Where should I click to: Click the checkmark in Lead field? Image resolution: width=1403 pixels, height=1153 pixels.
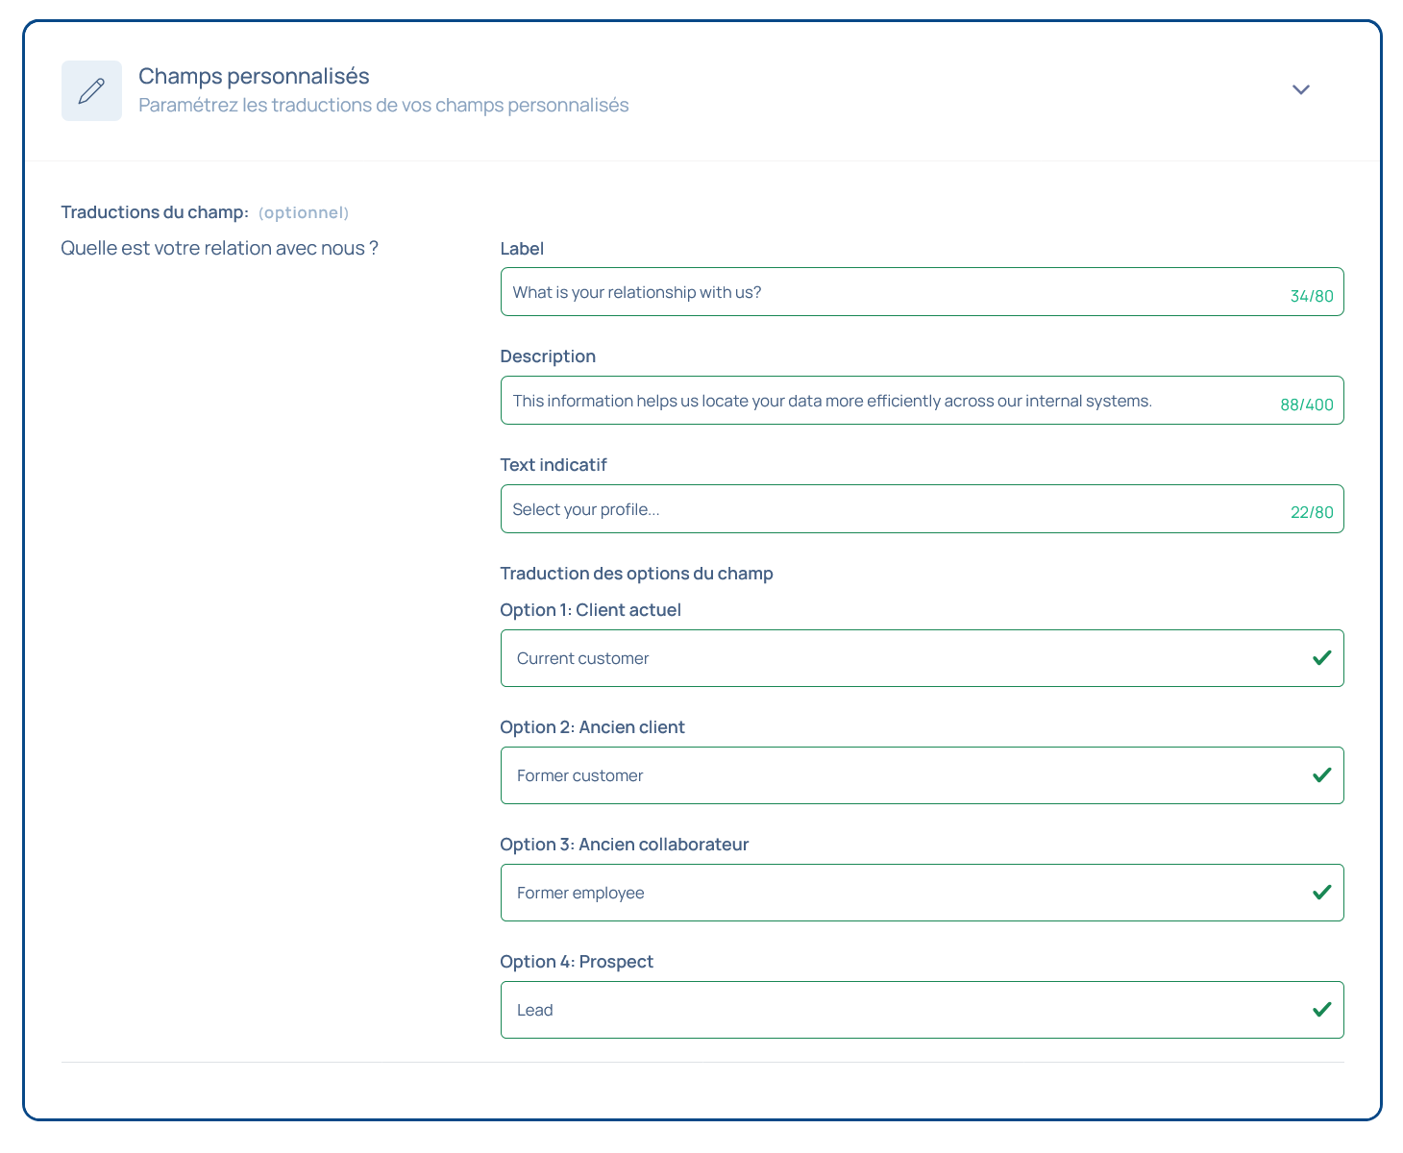[1321, 1010]
